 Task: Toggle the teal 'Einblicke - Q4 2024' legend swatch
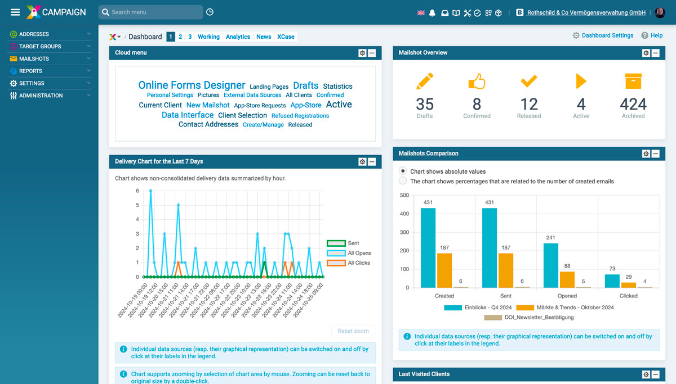click(452, 308)
